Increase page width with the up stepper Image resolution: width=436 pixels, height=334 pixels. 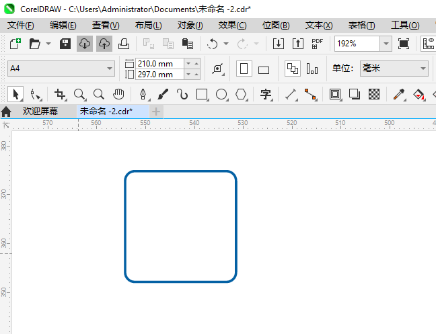click(196, 64)
